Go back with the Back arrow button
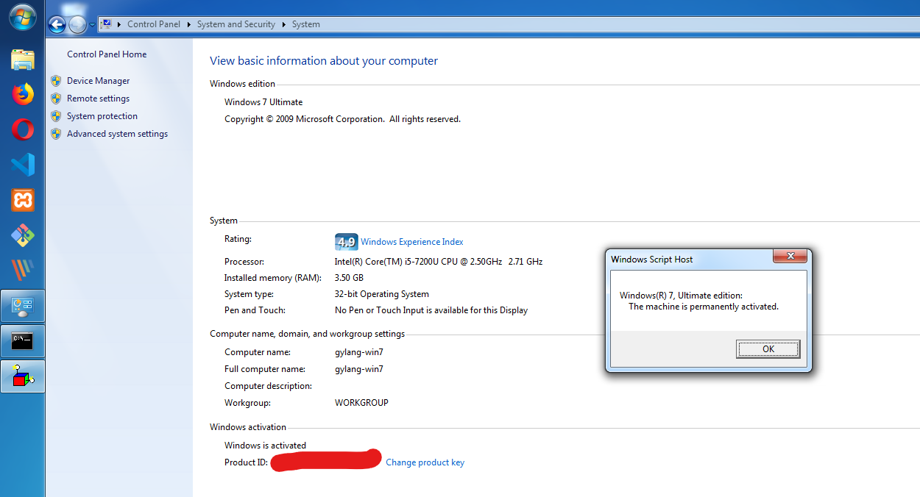This screenshot has width=920, height=497. (x=57, y=25)
